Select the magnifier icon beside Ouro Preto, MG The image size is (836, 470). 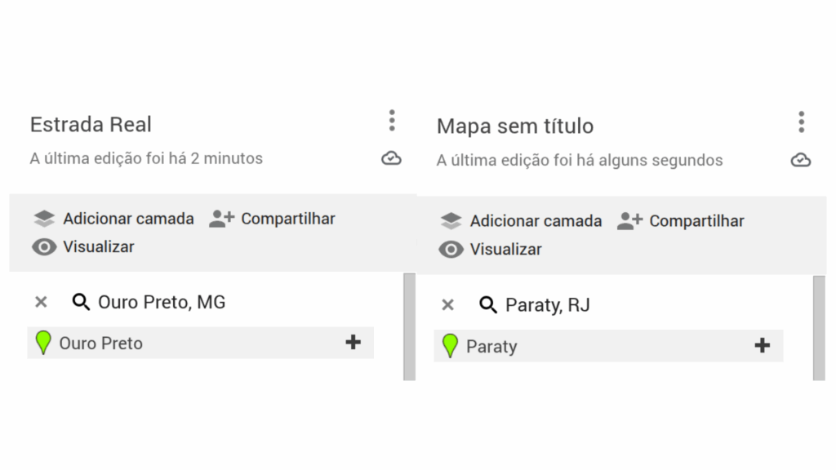pyautogui.click(x=82, y=302)
